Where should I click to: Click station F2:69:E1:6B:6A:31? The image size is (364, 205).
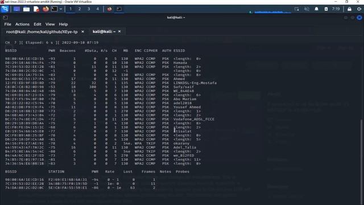pos(68,180)
